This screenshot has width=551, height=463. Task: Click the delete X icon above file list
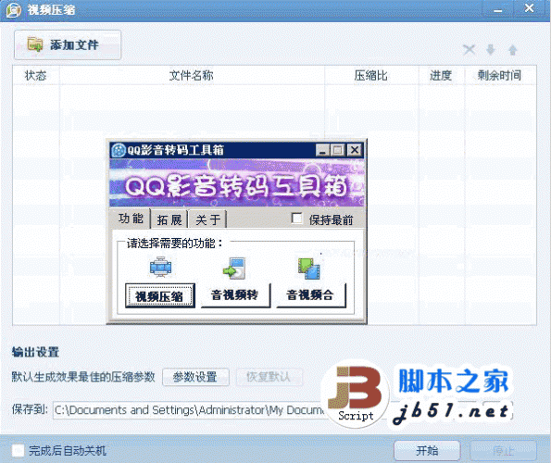click(x=470, y=50)
